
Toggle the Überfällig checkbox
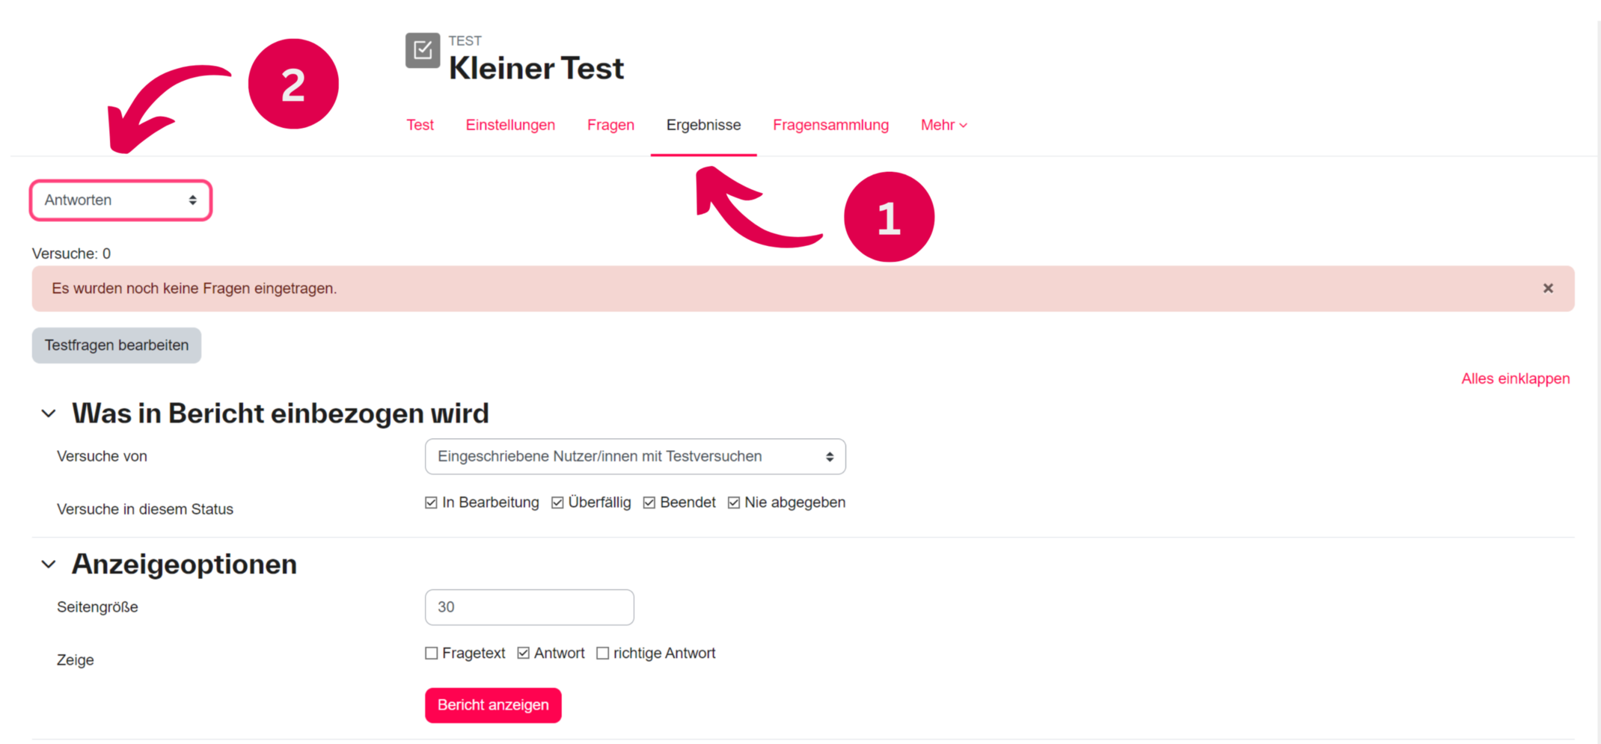(x=557, y=502)
